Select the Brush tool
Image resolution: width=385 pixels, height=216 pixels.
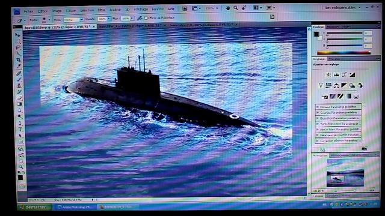pos(19,79)
